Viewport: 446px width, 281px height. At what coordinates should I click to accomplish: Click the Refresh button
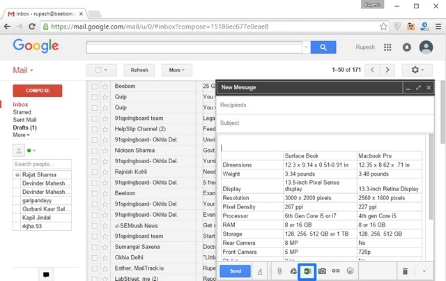click(139, 70)
